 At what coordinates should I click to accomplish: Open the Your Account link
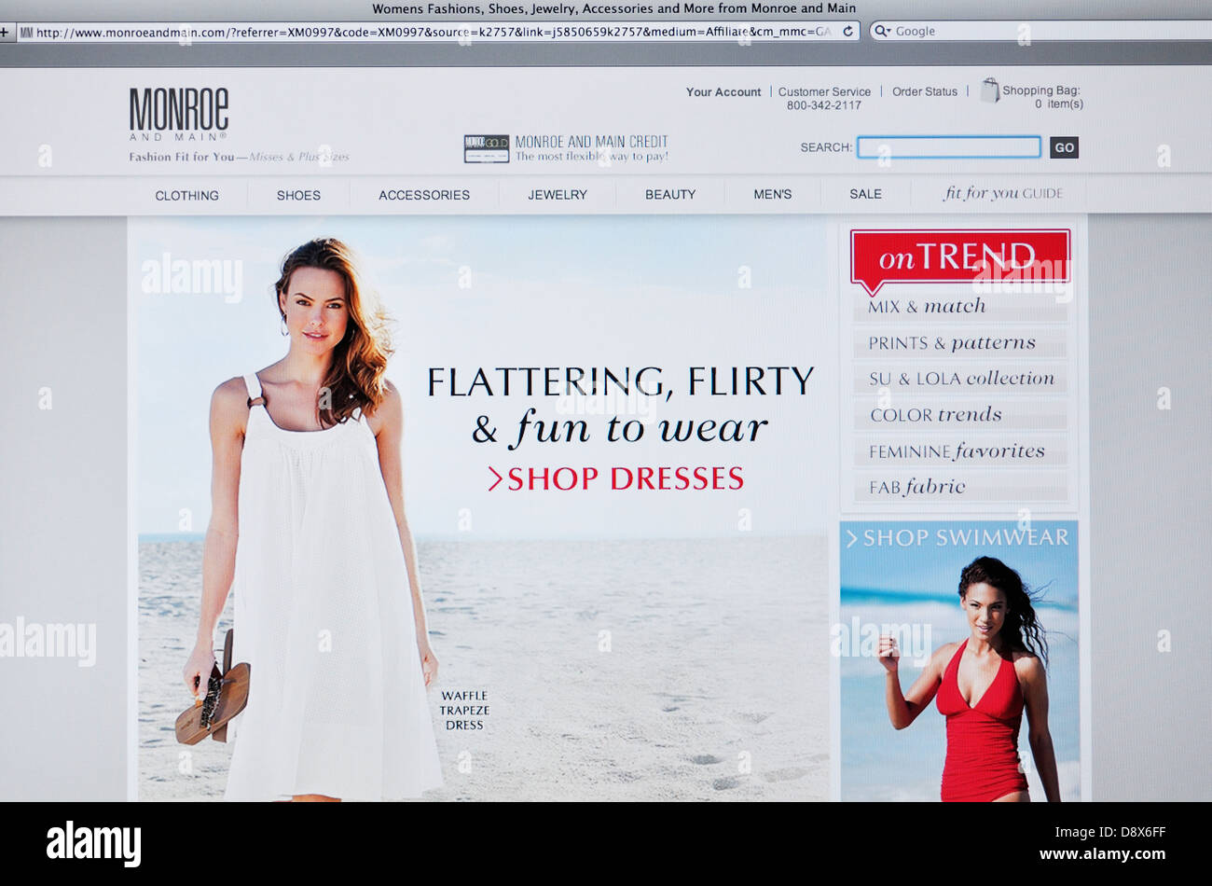coord(723,91)
